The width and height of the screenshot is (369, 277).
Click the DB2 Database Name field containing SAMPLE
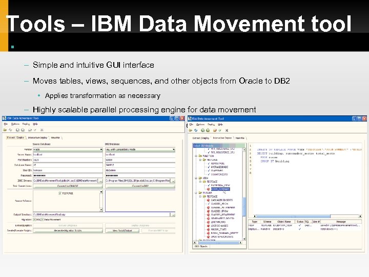tap(140, 165)
